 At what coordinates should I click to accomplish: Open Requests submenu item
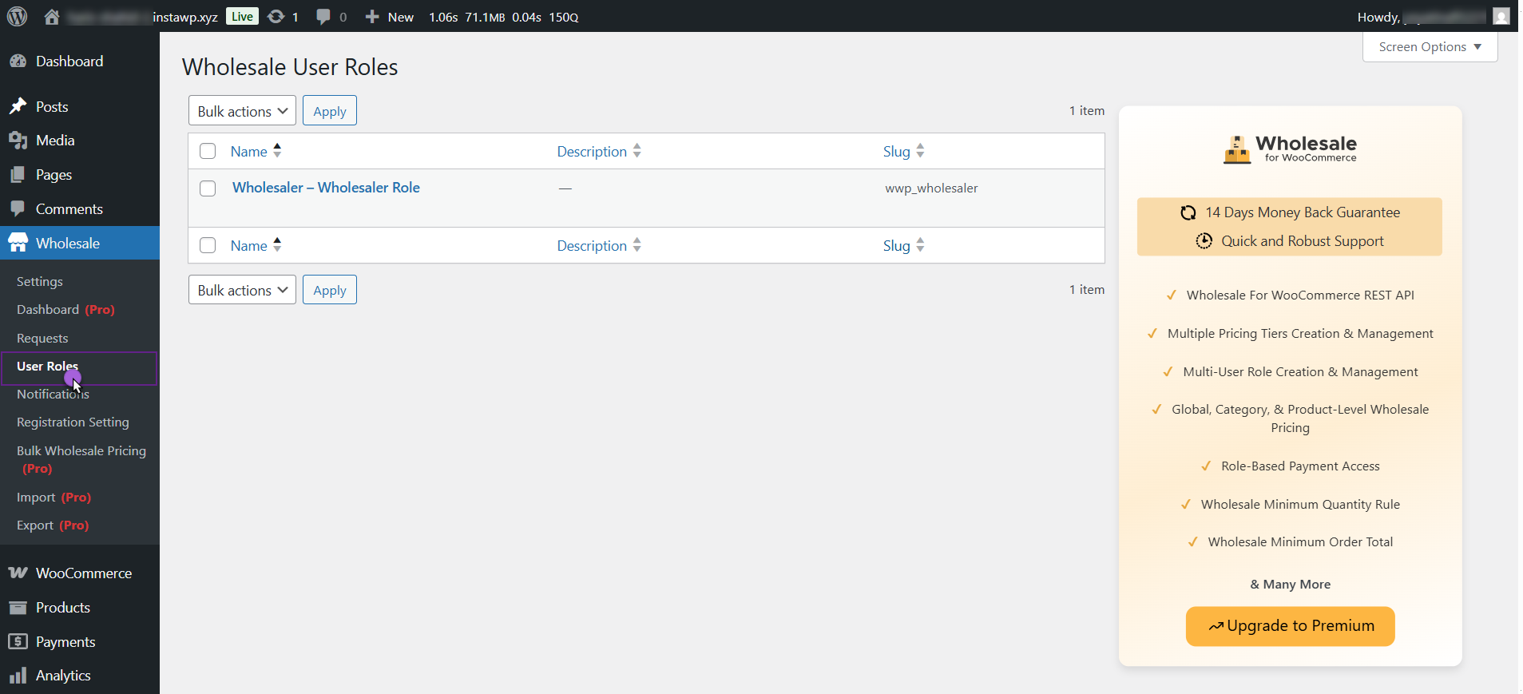click(x=42, y=339)
